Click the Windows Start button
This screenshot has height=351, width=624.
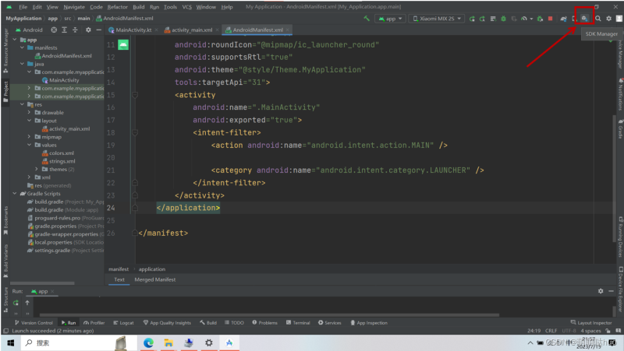(x=11, y=342)
